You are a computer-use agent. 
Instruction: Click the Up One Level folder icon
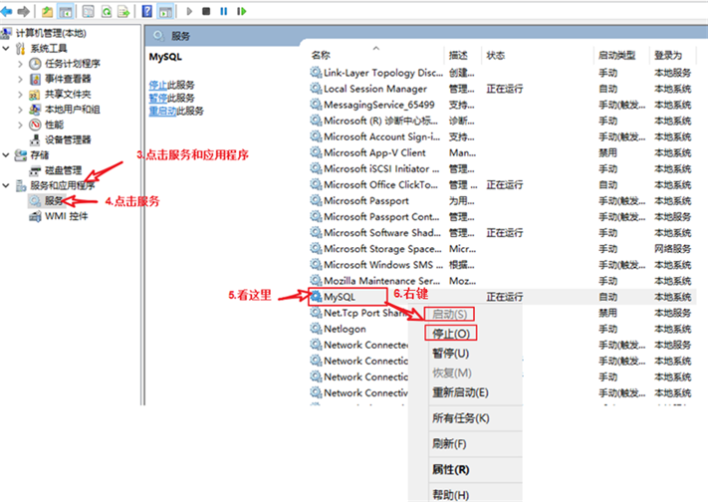47,12
